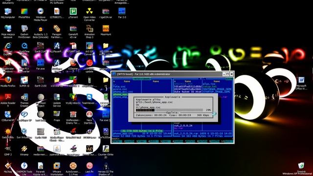
Task: Launch CCleaner from the desktop
Action: [x=73, y=65]
